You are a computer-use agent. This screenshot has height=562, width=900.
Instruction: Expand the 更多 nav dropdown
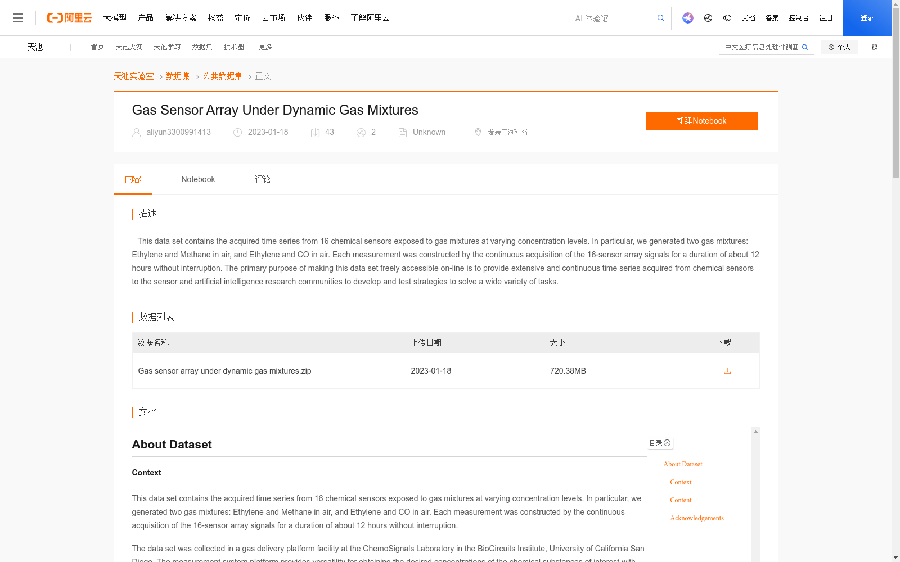pyautogui.click(x=265, y=47)
